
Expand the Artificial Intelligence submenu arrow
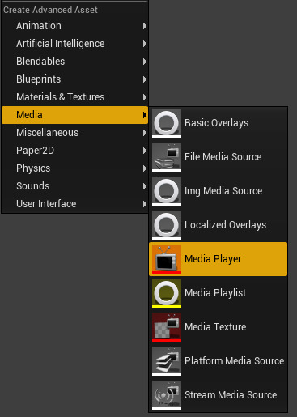click(x=145, y=44)
